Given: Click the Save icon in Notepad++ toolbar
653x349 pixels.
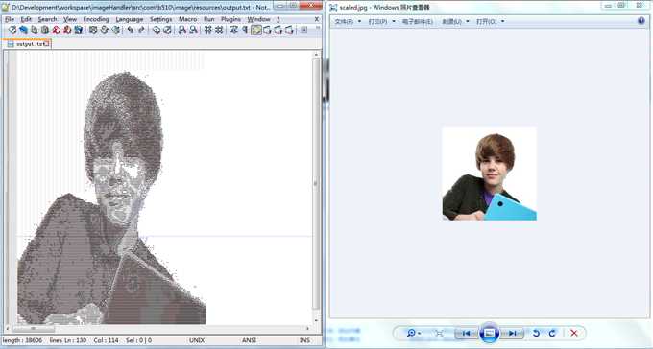Looking at the screenshot, I should [x=35, y=30].
